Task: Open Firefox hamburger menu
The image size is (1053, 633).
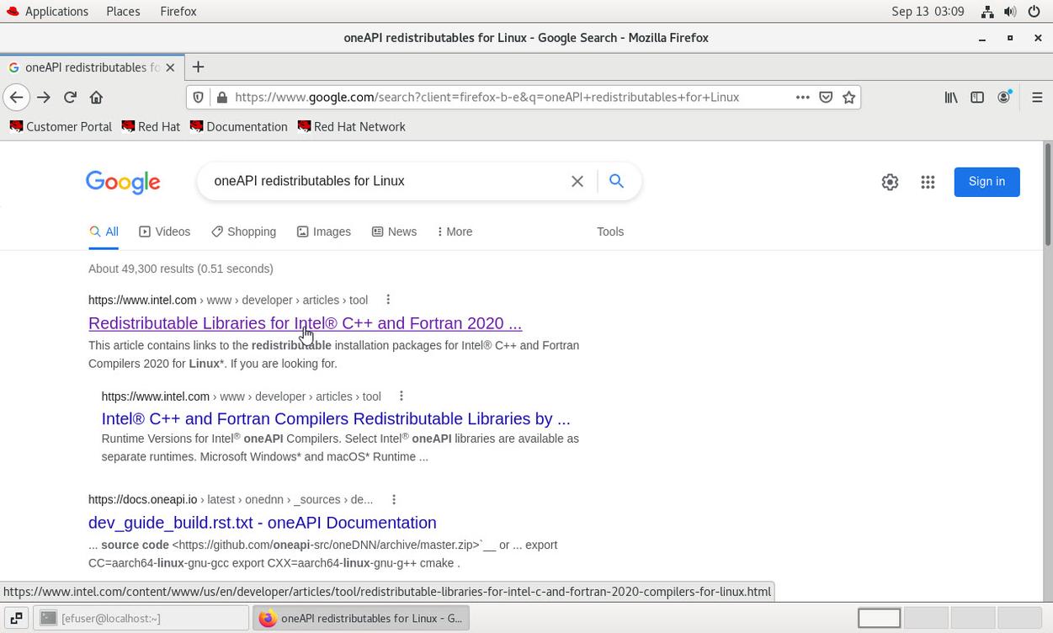Action: pos(1037,97)
